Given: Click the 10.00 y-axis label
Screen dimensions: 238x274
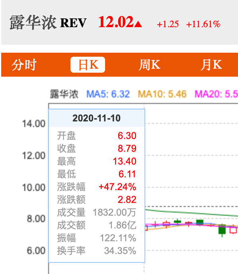Looking at the screenshot, I should pos(34,187).
